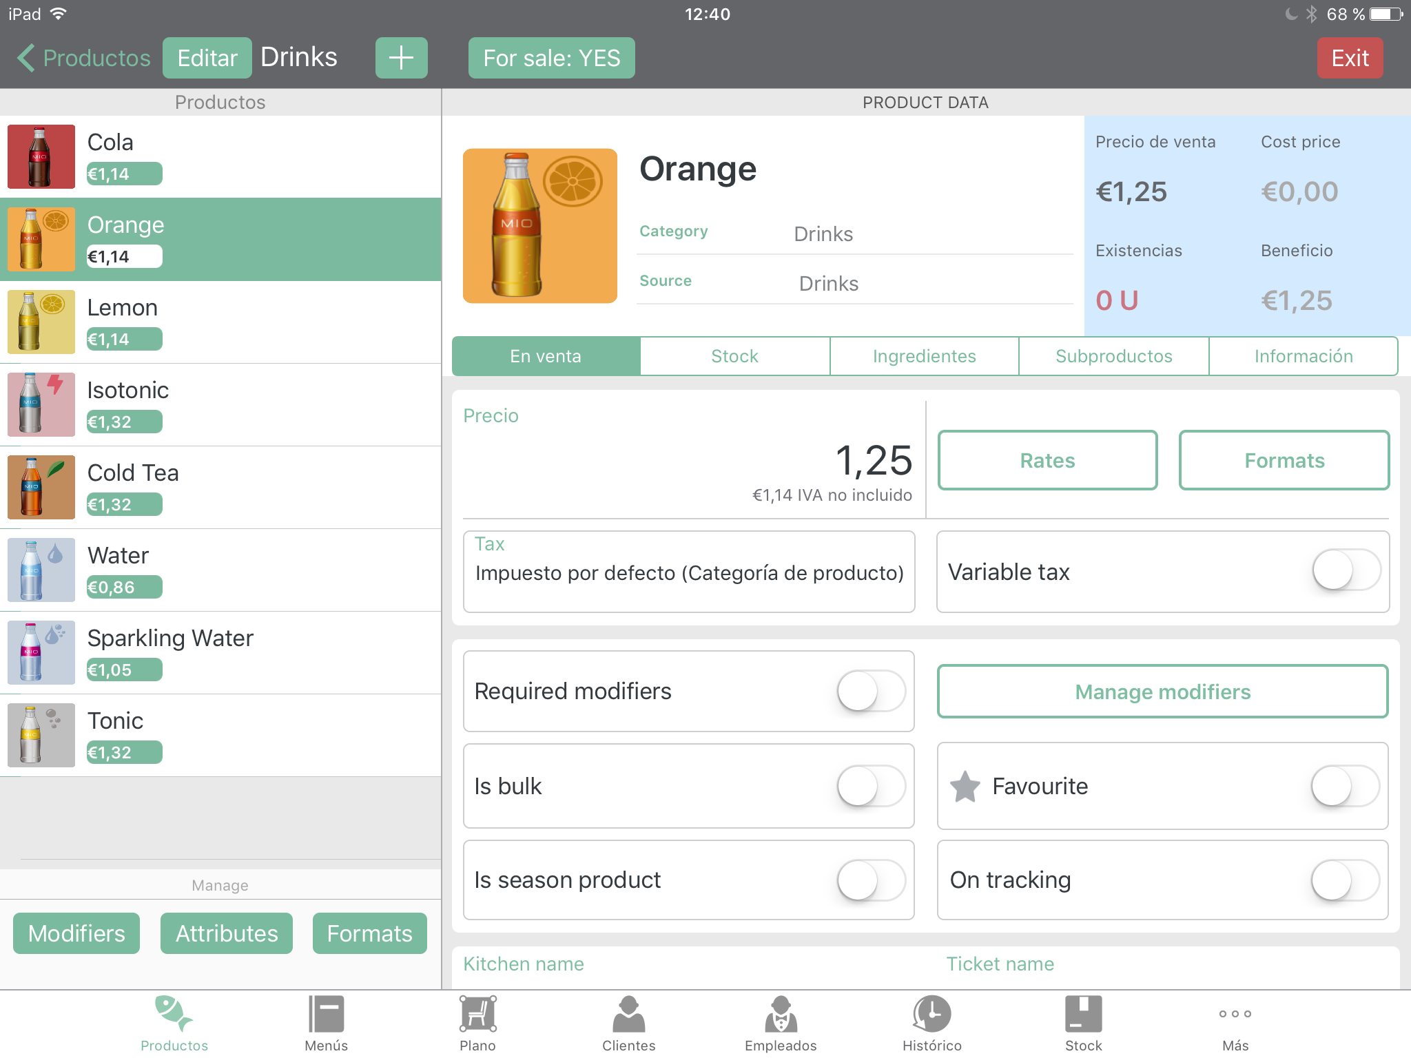Open the Histórico clock icon
This screenshot has width=1411, height=1058.
tap(931, 1015)
